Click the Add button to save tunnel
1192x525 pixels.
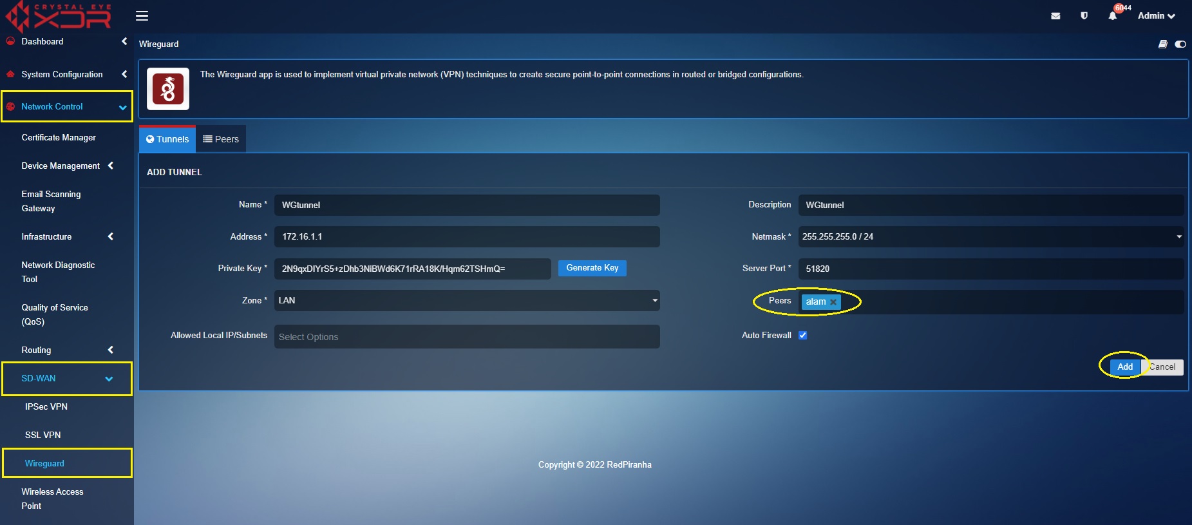(1125, 367)
